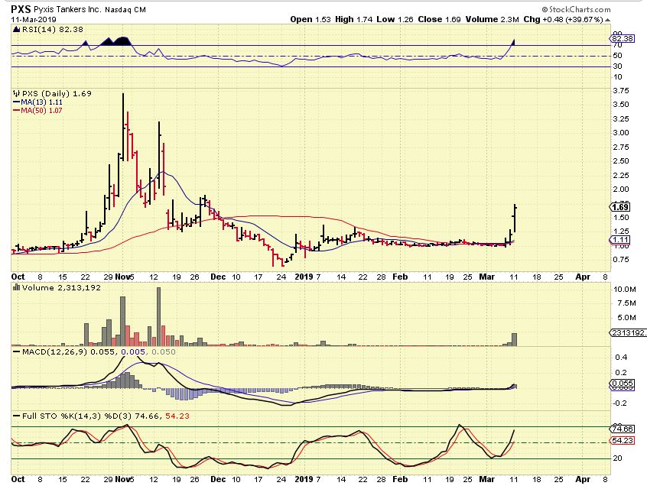Click the 2313192 volume tag on the right axis

tap(629, 332)
